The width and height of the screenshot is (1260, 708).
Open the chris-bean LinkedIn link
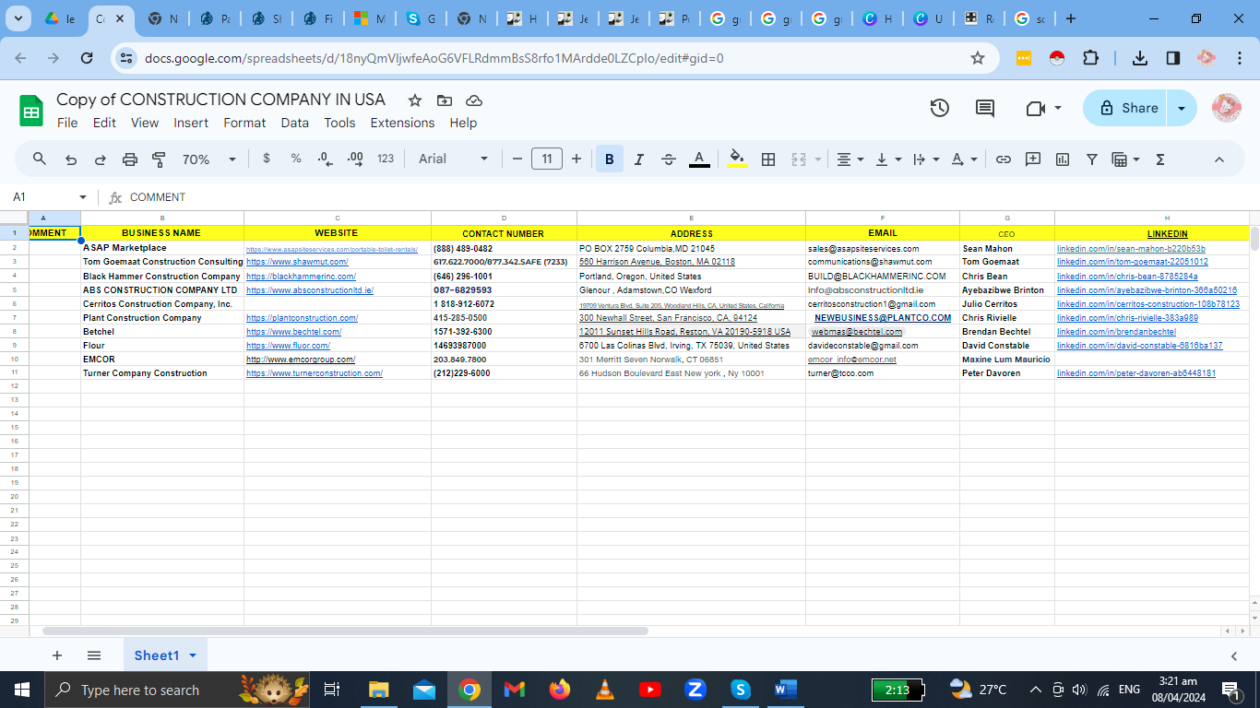coord(1127,277)
